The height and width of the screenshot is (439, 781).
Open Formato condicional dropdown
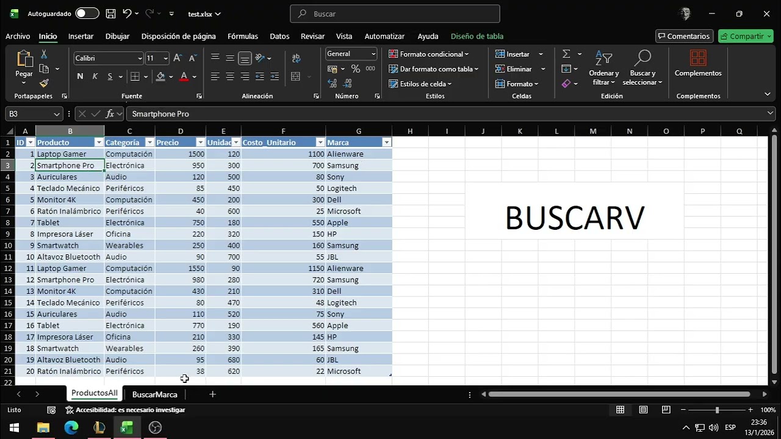428,54
